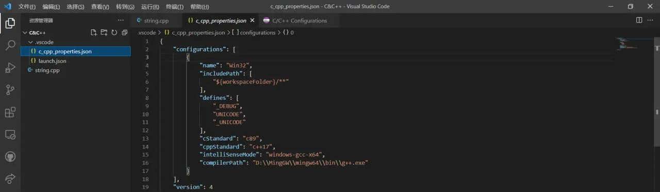Click the "version": 4 line
The image size is (660, 192).
pos(193,187)
